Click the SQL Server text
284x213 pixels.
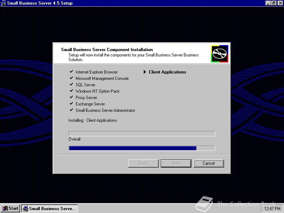coord(85,85)
